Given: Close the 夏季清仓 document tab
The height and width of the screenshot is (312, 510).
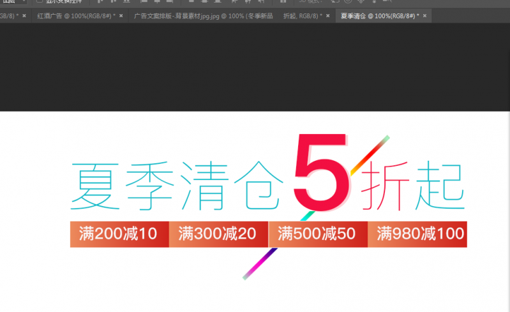Looking at the screenshot, I should click(x=426, y=15).
